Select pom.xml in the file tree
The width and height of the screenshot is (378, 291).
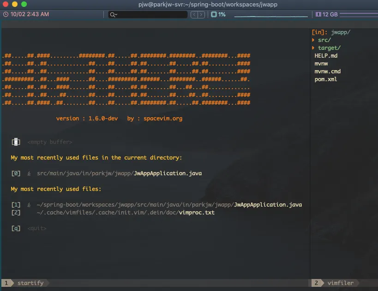[325, 79]
